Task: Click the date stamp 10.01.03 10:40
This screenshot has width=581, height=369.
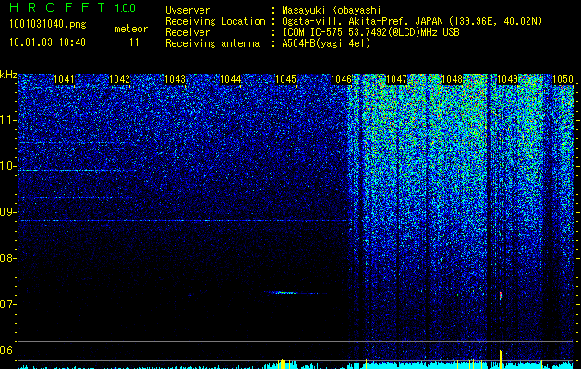Action: 47,42
